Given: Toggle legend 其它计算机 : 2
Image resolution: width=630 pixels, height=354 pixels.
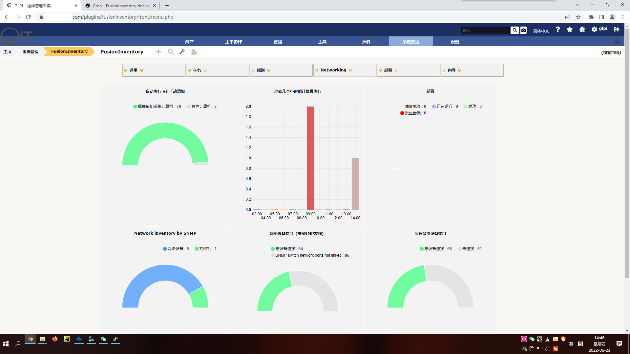Looking at the screenshot, I should click(x=202, y=107).
